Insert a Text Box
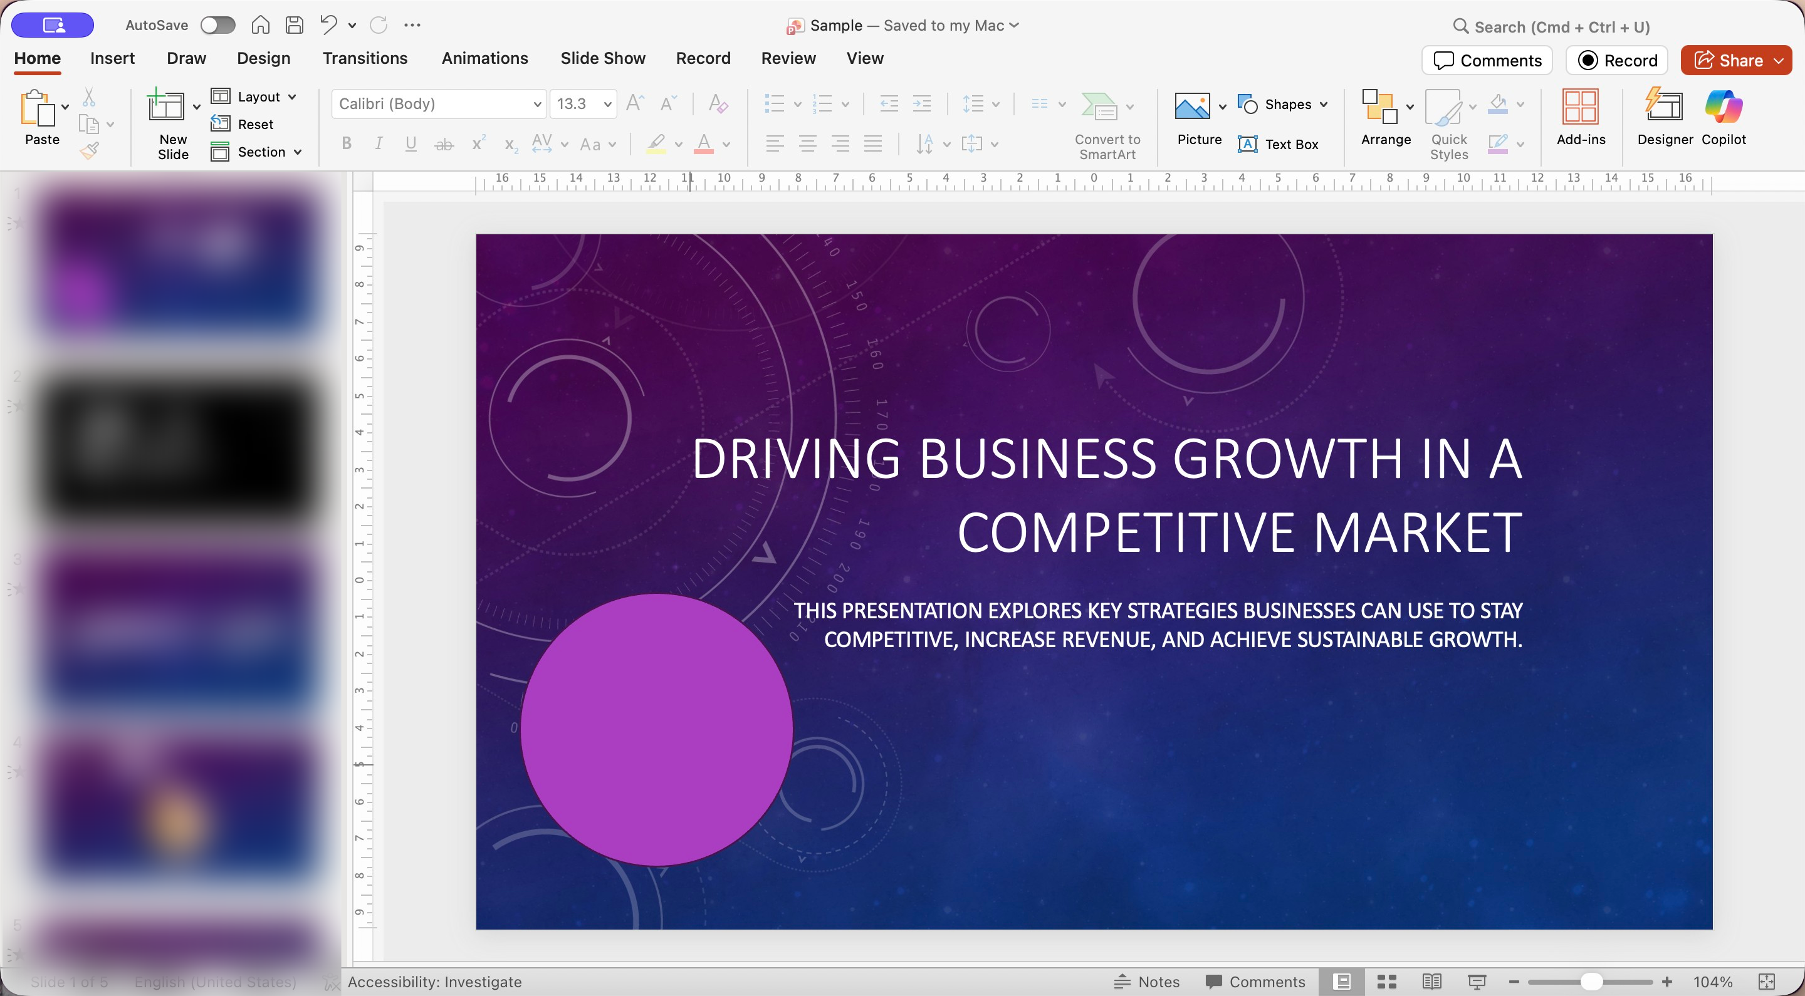This screenshot has height=996, width=1805. (x=1279, y=144)
